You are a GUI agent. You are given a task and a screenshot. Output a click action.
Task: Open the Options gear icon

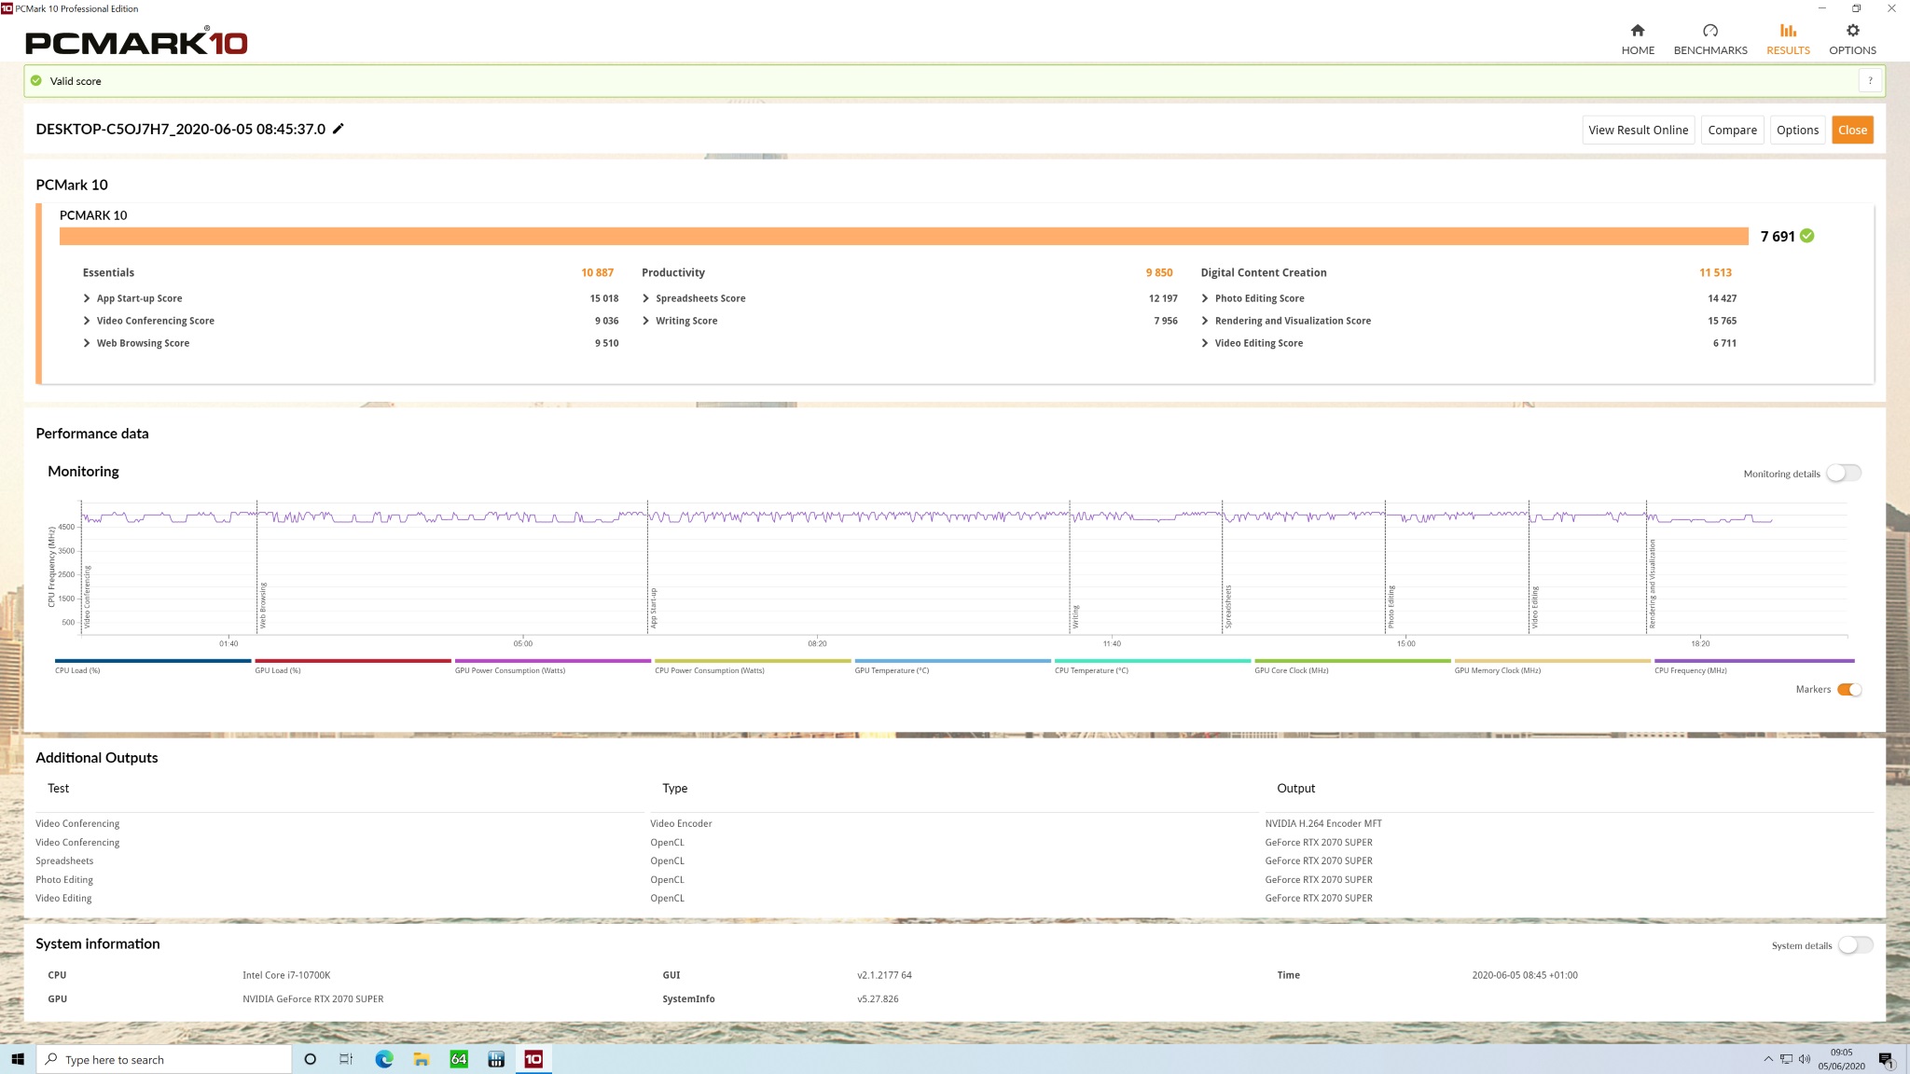1852,31
